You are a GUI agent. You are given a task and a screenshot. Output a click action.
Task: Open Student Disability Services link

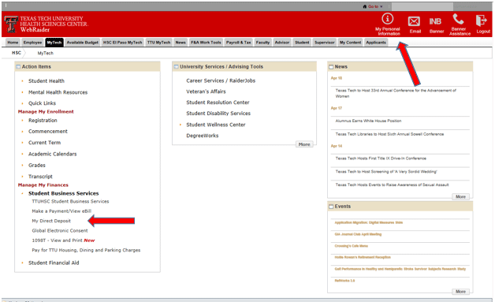click(x=218, y=113)
